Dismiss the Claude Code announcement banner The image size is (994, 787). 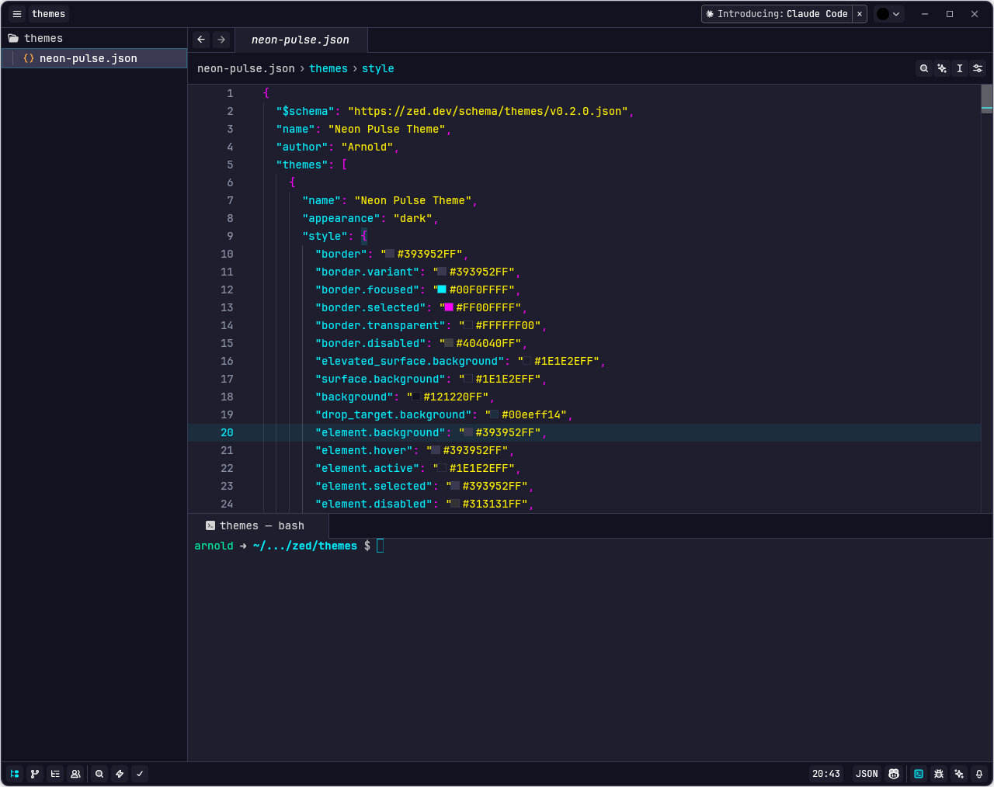coord(860,14)
